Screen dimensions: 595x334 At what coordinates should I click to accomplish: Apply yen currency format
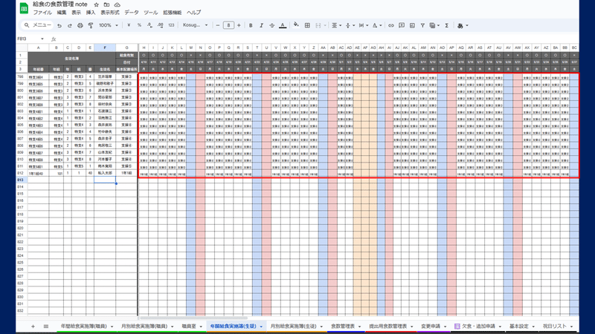[x=129, y=25]
